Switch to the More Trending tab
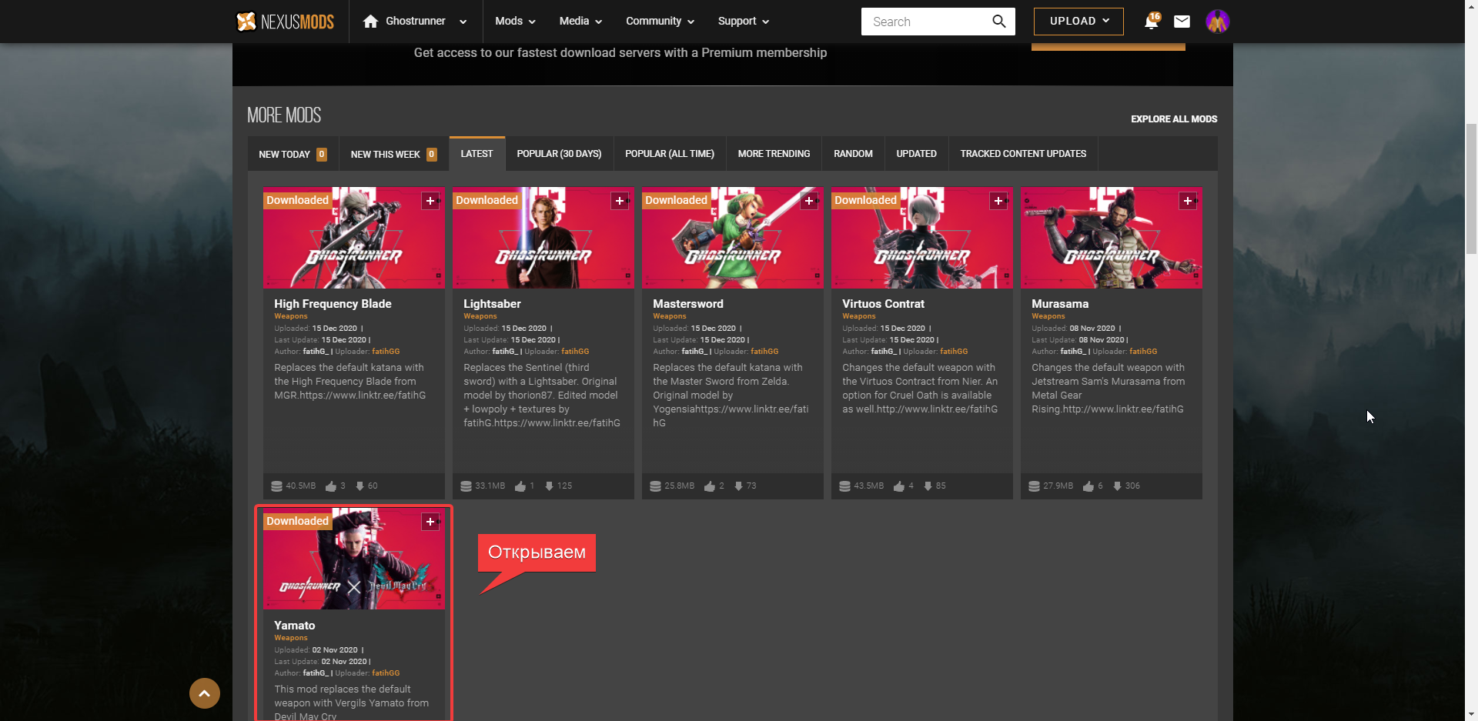The image size is (1478, 721). (774, 154)
